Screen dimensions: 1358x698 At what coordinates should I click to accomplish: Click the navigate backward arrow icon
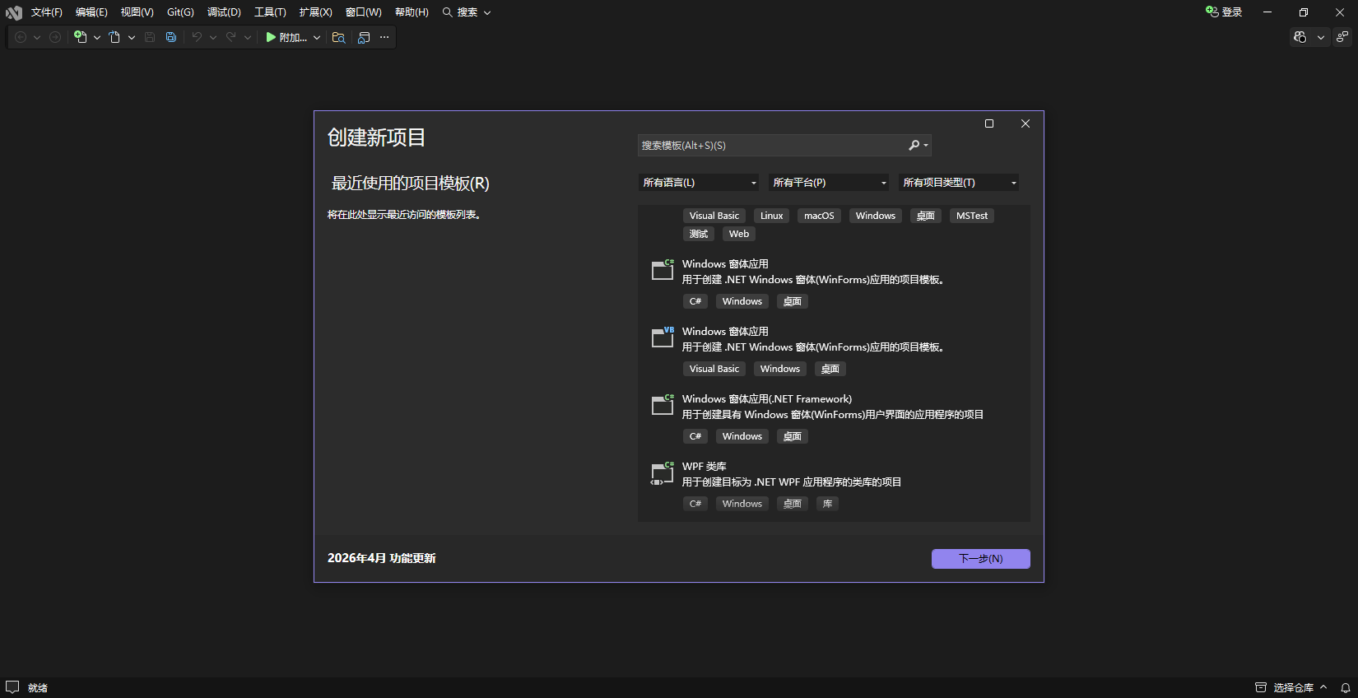tap(21, 37)
